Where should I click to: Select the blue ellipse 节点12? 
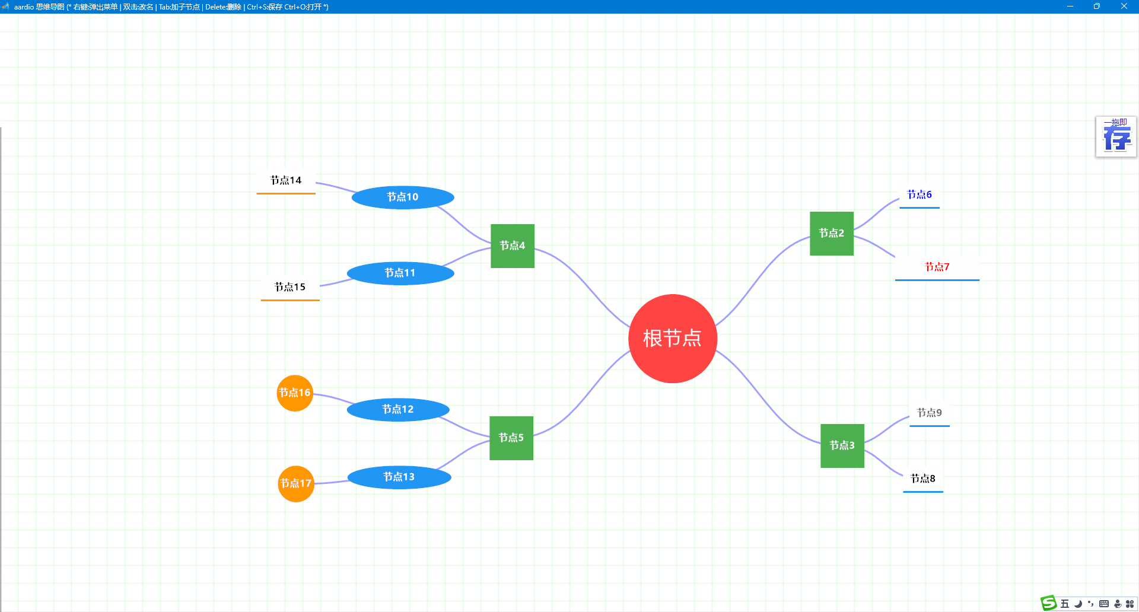398,410
